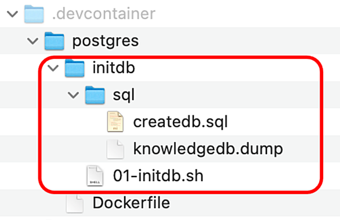Click the postgres folder icon
The height and width of the screenshot is (220, 340).
pyautogui.click(x=54, y=41)
